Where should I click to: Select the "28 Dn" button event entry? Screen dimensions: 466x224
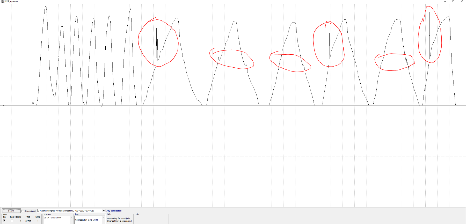coord(53,218)
